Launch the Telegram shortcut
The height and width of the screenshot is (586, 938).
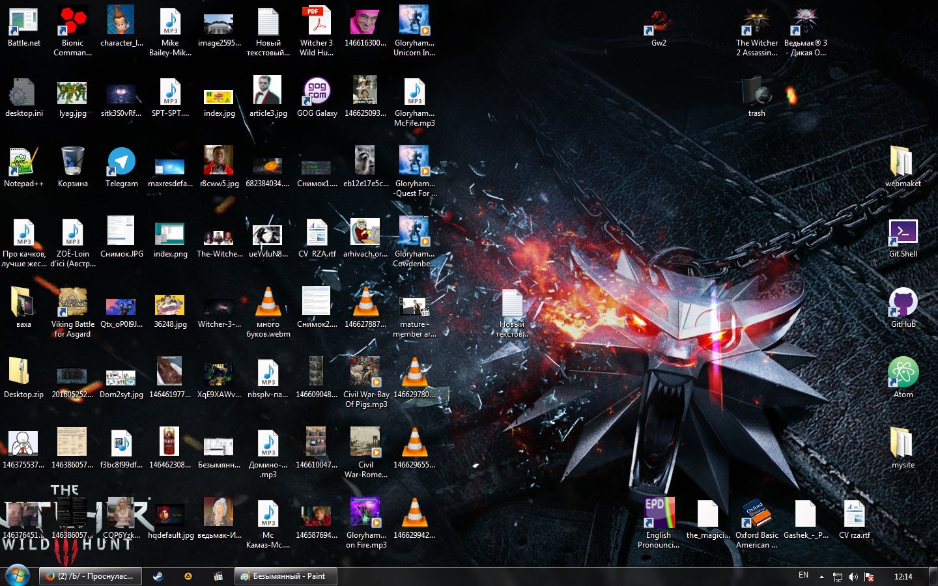(121, 167)
